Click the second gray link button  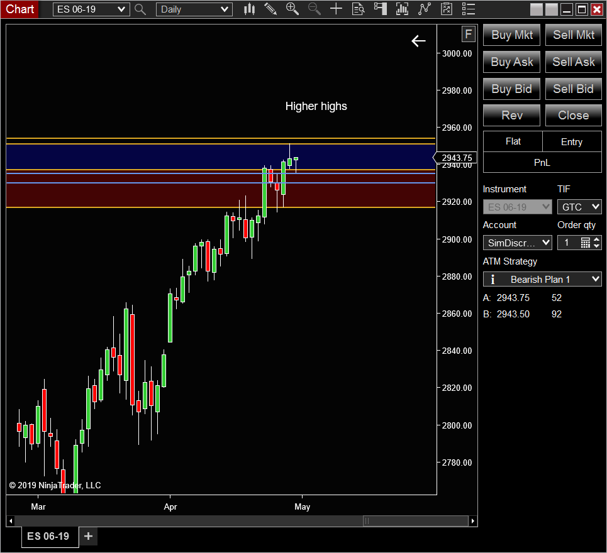click(x=551, y=9)
